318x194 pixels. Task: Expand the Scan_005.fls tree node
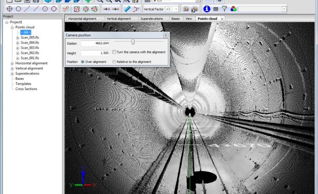click(x=17, y=38)
